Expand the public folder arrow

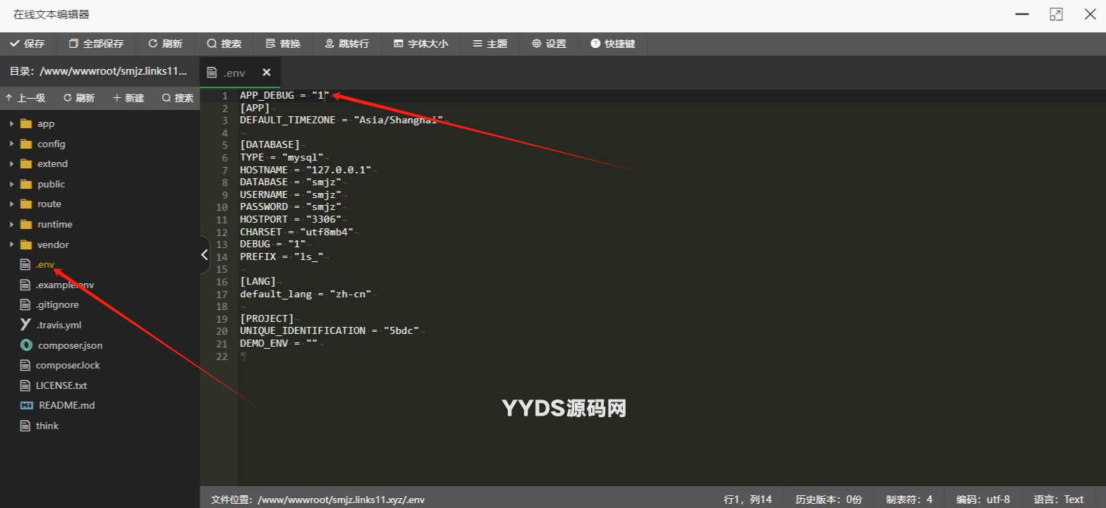click(x=11, y=184)
